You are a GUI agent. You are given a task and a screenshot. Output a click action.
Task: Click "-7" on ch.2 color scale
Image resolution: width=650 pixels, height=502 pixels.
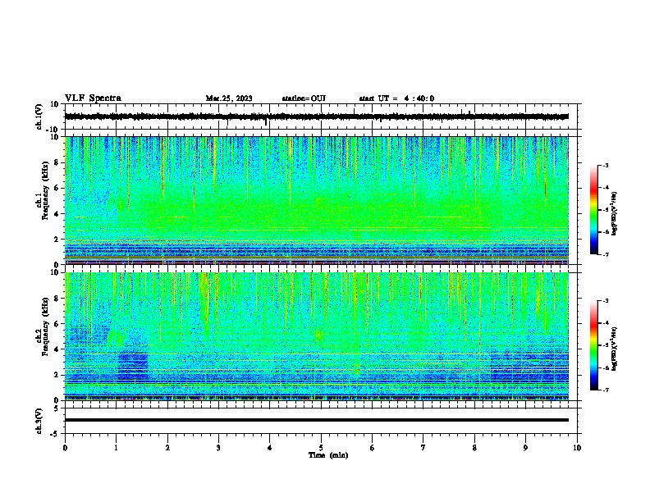point(605,390)
